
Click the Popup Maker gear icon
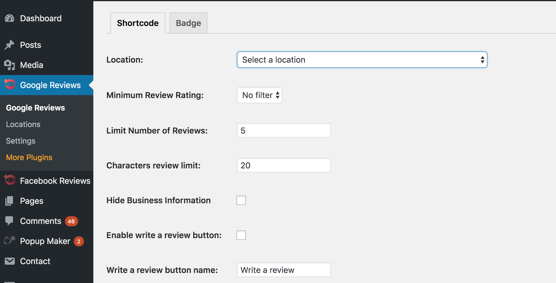(9, 240)
